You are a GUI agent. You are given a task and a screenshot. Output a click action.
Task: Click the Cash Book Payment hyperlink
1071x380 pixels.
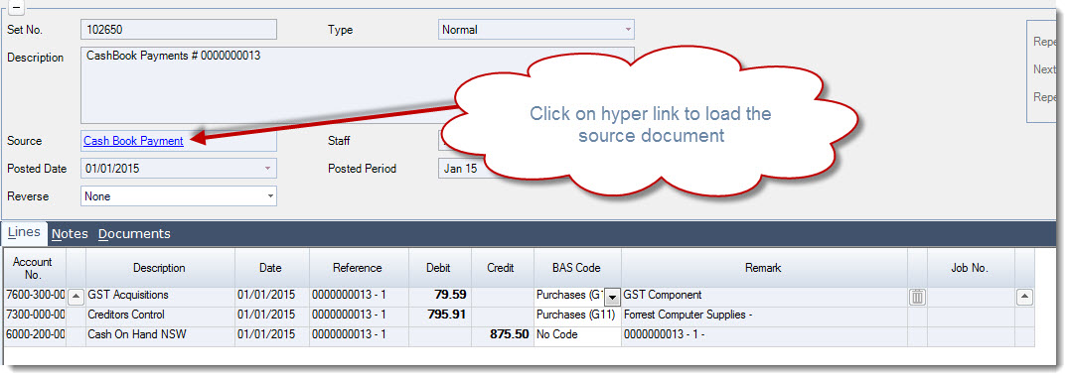pyautogui.click(x=133, y=141)
